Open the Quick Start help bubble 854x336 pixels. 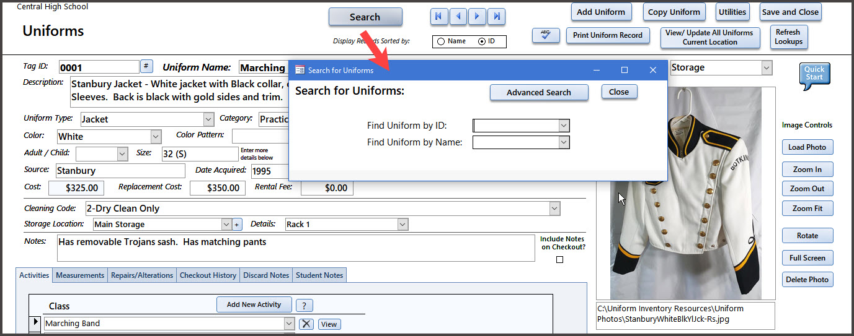(814, 75)
